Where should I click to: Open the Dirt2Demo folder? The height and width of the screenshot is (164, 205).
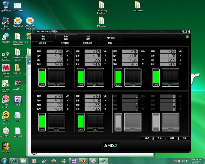pyautogui.click(x=138, y=6)
